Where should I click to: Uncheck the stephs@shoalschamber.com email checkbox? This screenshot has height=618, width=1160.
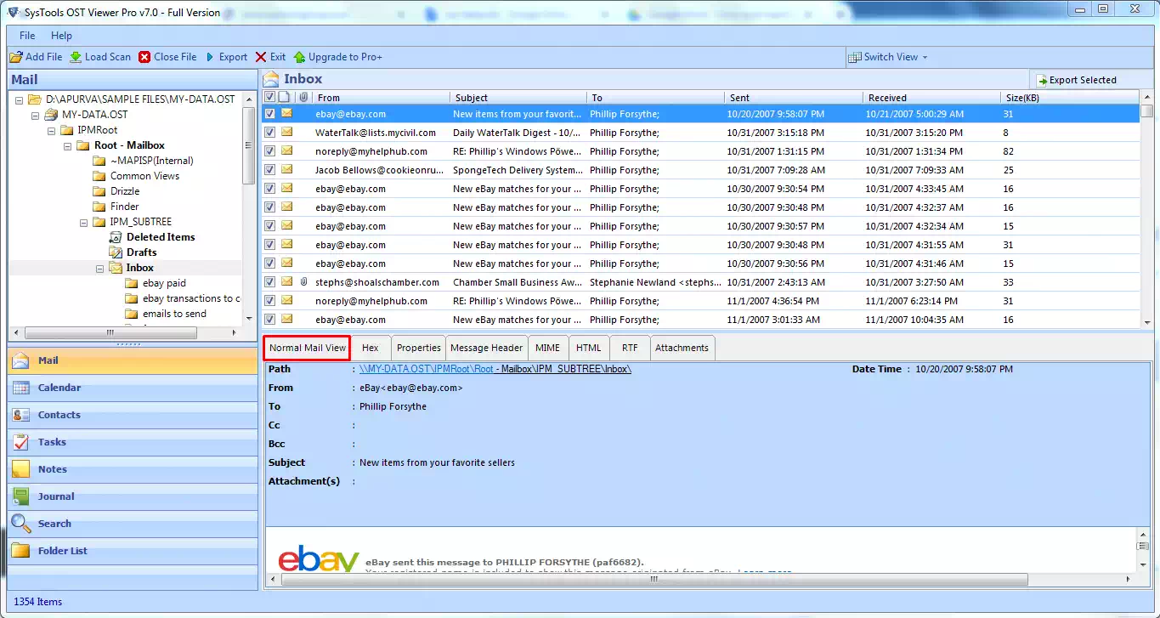tap(269, 282)
